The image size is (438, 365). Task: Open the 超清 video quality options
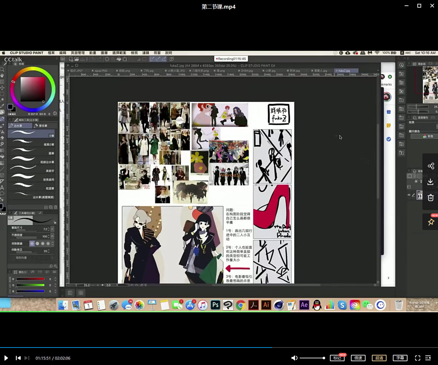tap(379, 358)
